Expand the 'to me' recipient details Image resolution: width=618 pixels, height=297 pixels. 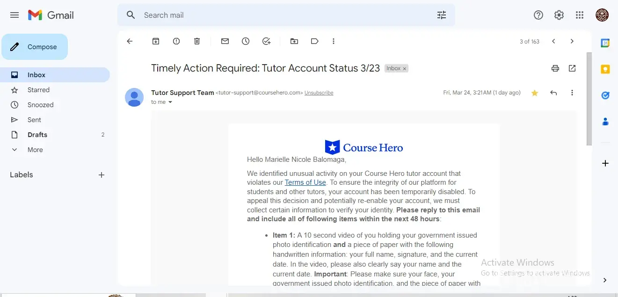pyautogui.click(x=170, y=102)
